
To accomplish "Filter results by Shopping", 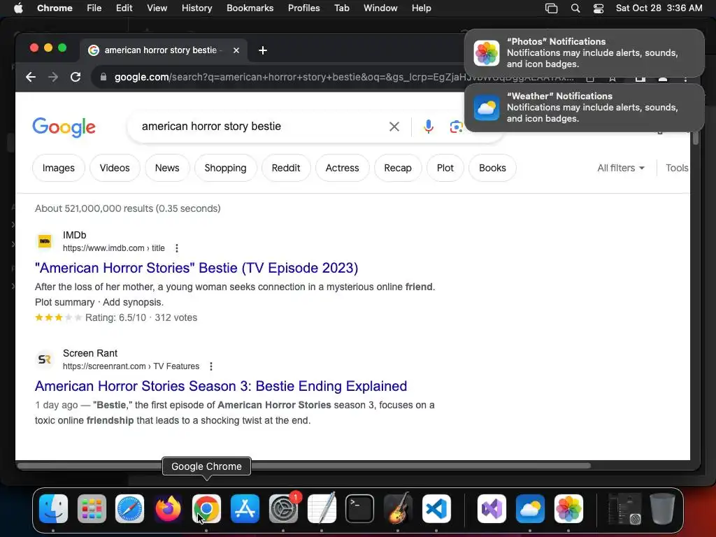I will pos(226,168).
